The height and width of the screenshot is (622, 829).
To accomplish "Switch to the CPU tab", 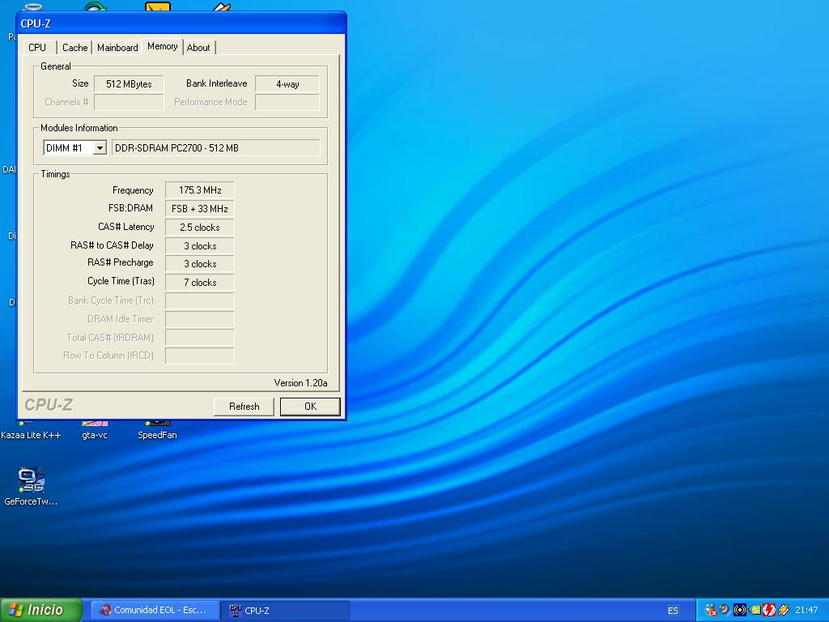I will click(x=37, y=48).
